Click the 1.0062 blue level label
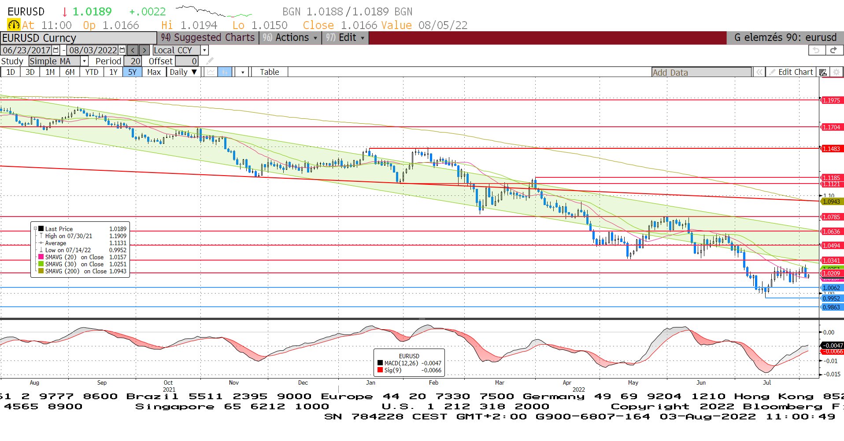This screenshot has width=844, height=441. pos(832,288)
